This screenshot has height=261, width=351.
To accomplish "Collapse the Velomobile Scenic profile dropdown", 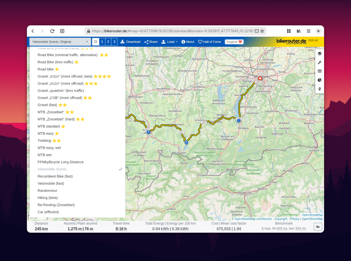I will point(60,42).
